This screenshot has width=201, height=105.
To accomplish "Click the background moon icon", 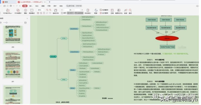I will tap(96, 10).
